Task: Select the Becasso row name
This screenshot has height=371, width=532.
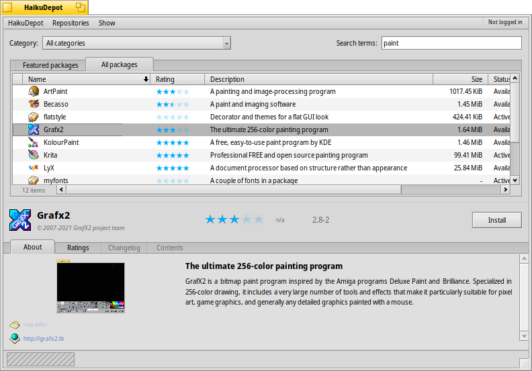Action: pyautogui.click(x=56, y=104)
